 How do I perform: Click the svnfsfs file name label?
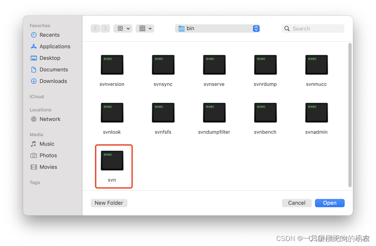(x=163, y=132)
